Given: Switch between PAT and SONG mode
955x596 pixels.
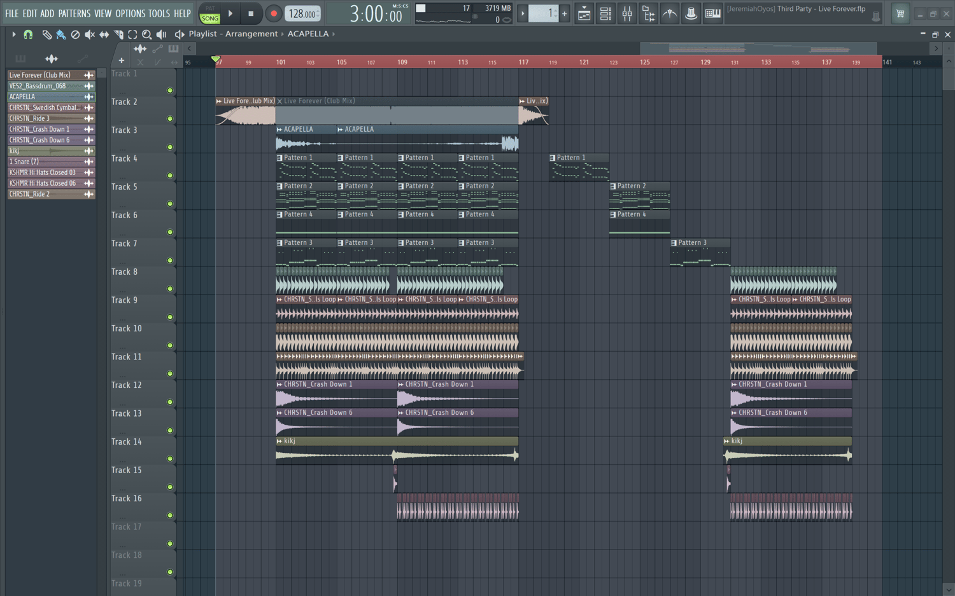Looking at the screenshot, I should [209, 14].
